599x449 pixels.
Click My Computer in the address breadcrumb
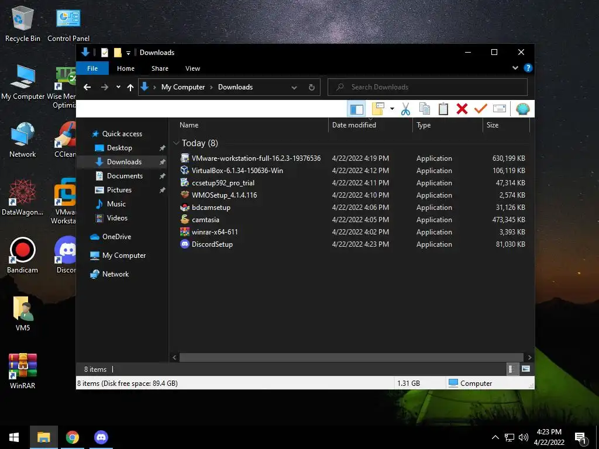point(183,87)
